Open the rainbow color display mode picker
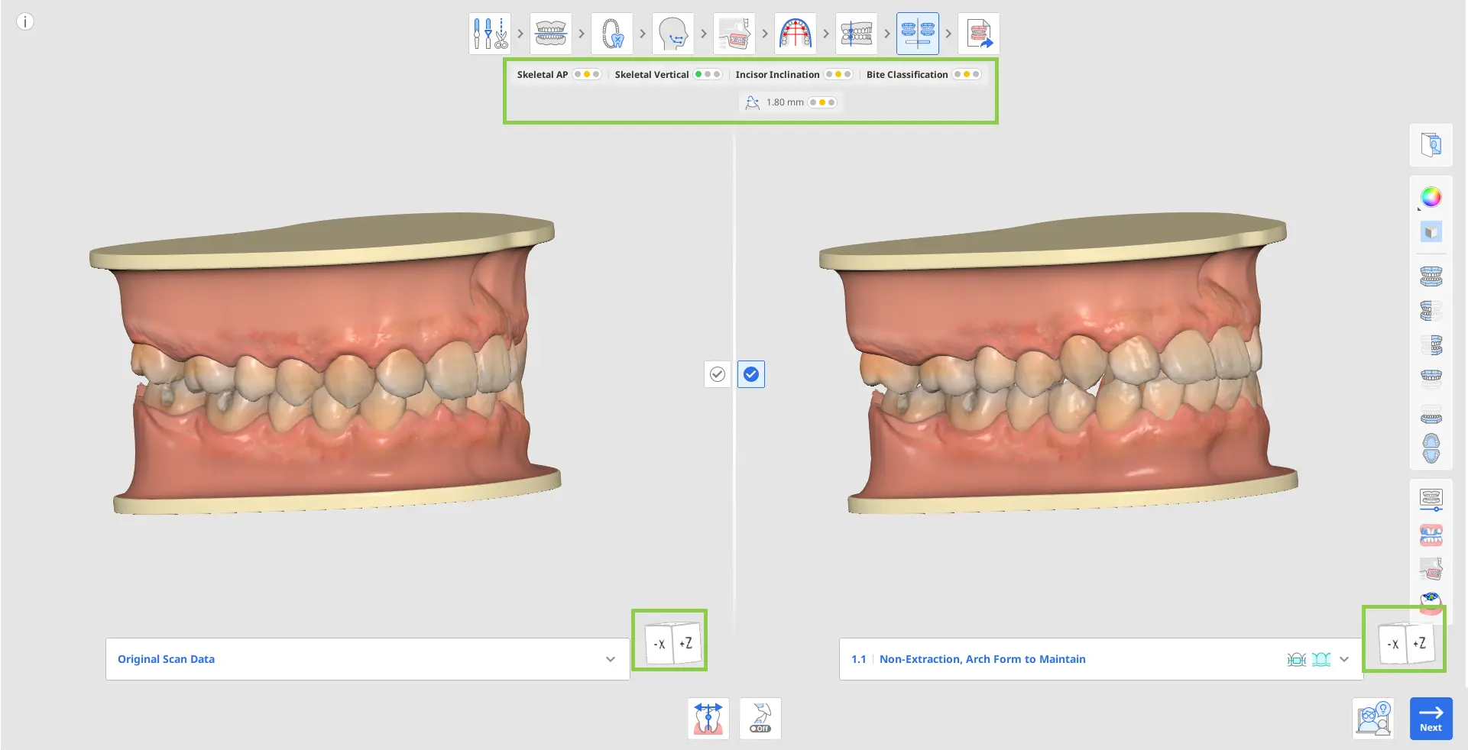The height and width of the screenshot is (750, 1468). click(x=1431, y=197)
